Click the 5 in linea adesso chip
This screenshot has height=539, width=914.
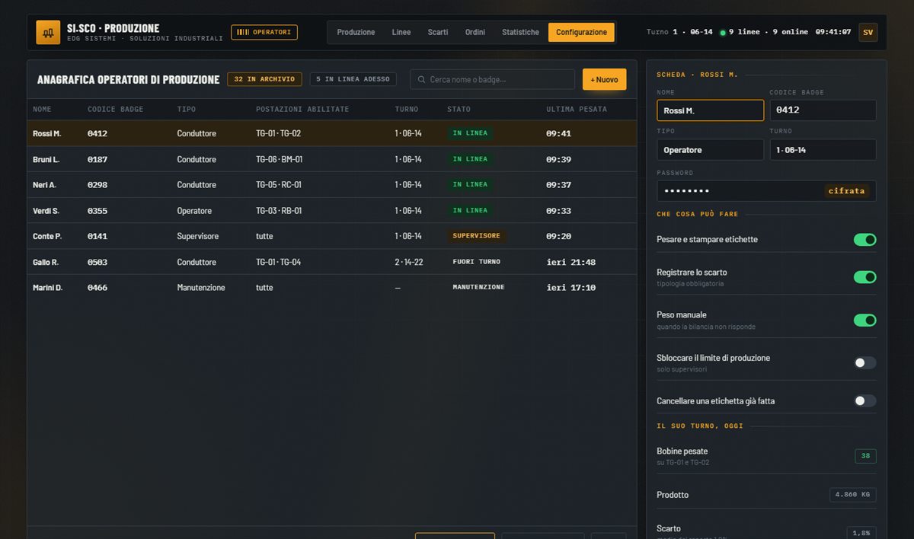tap(353, 79)
